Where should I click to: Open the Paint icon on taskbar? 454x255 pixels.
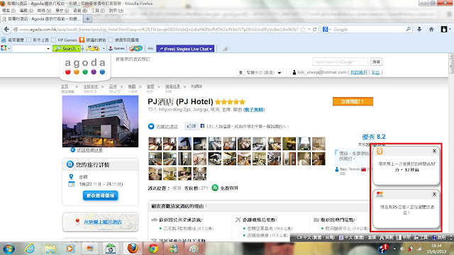pyautogui.click(x=194, y=249)
